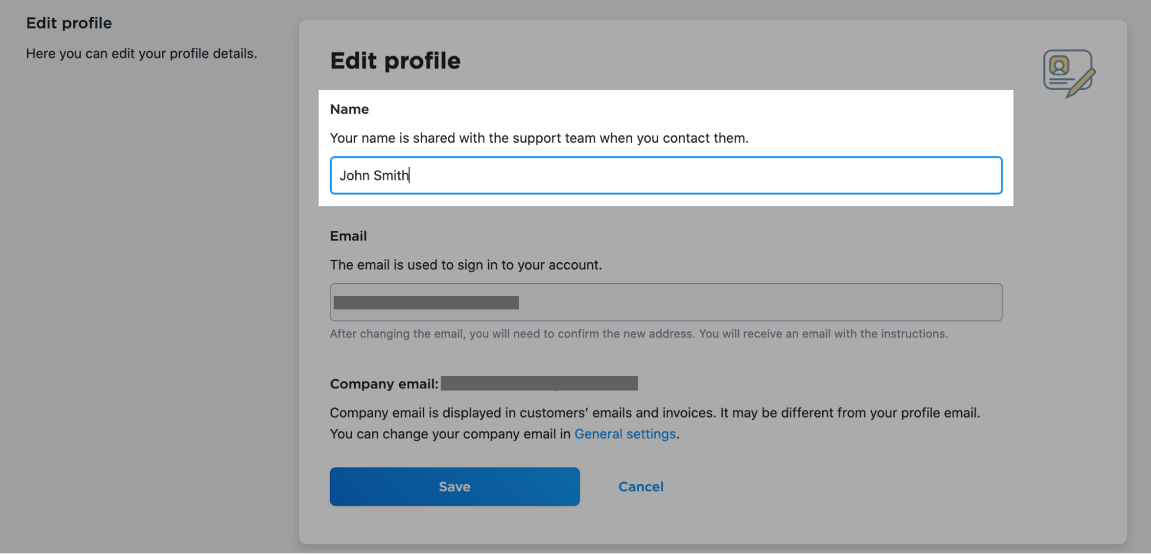Select the Name input containing John Smith
Image resolution: width=1151 pixels, height=554 pixels.
[666, 175]
